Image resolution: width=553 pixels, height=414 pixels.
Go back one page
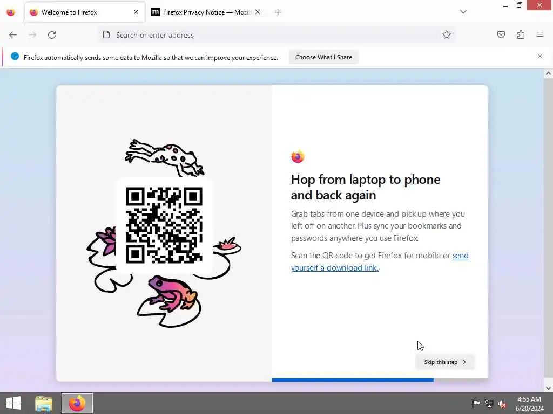(x=13, y=35)
